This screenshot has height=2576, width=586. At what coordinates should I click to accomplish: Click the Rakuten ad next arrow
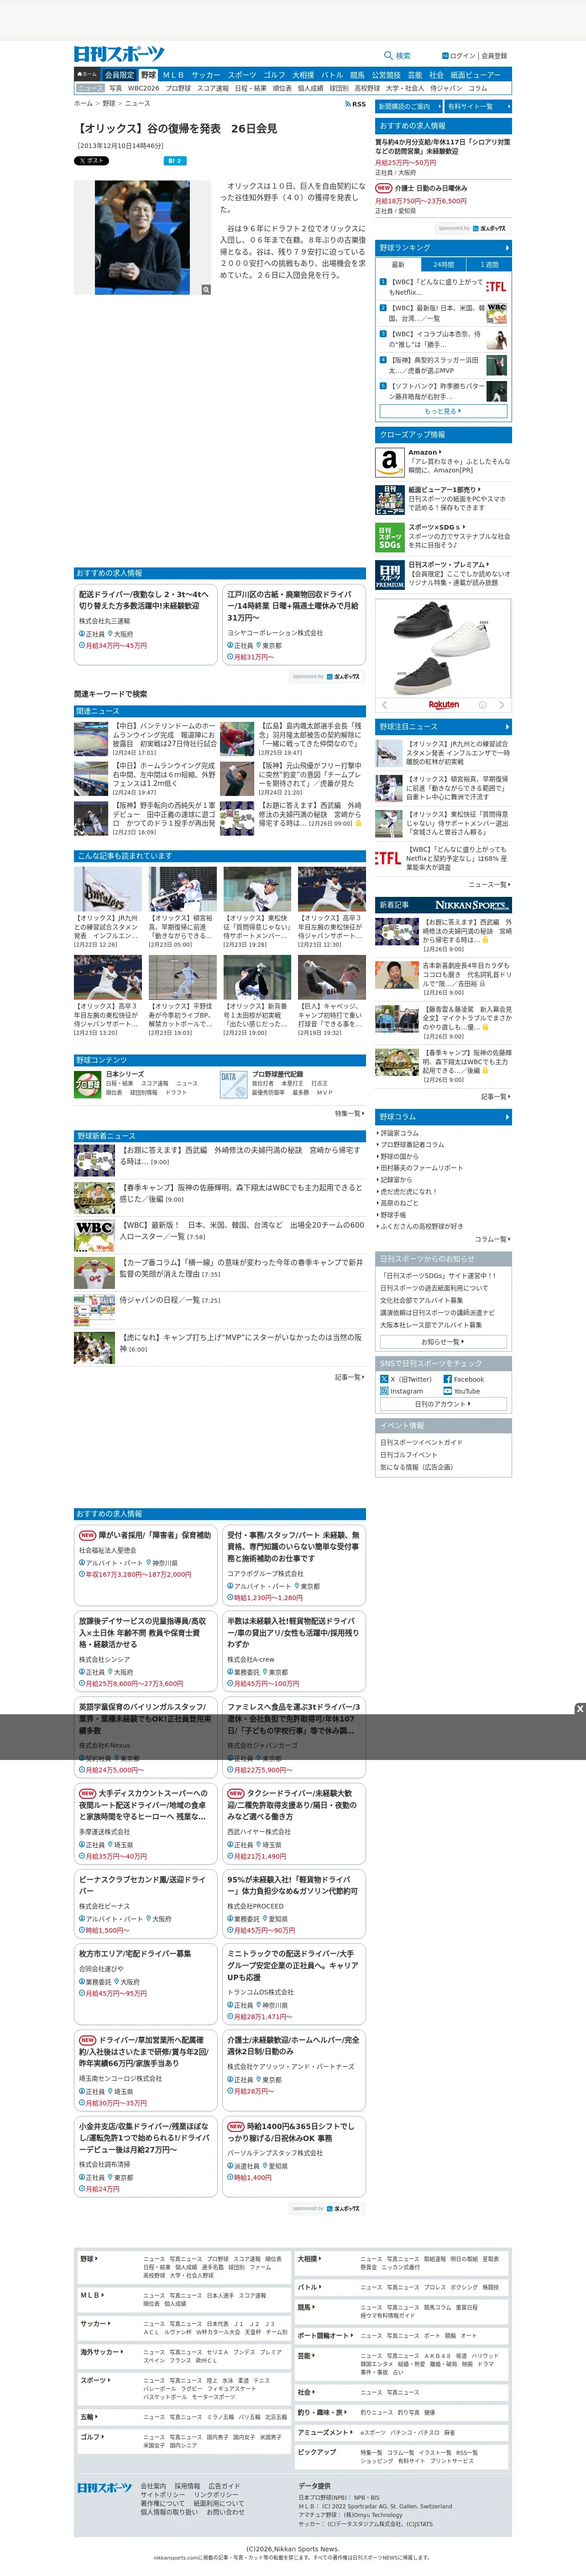(x=502, y=704)
